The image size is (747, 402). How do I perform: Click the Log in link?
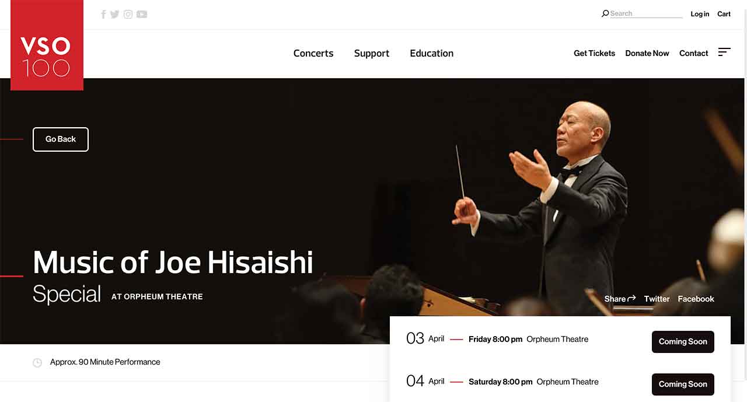tap(700, 14)
